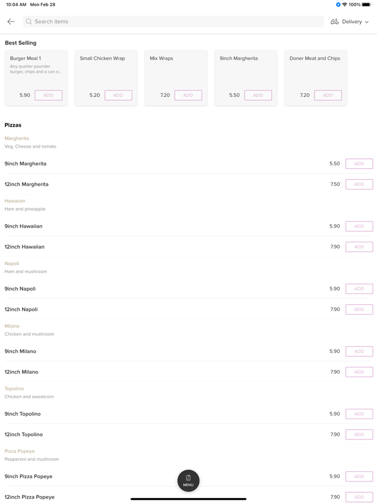Screen dimensions: 377x503
Task: Add 9inch Hawaiian pizza
Action: [359, 226]
